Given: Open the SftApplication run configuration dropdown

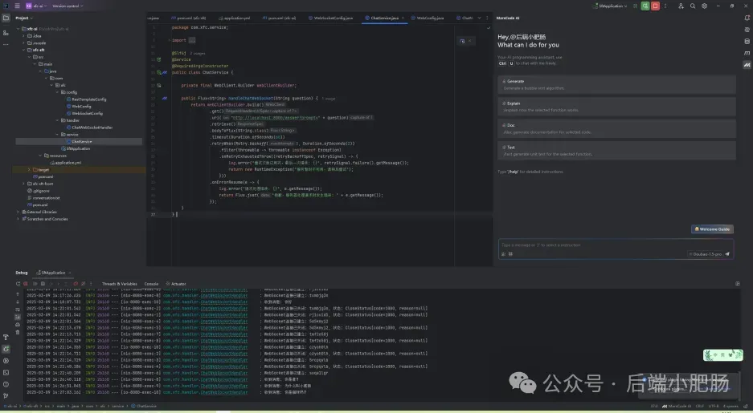Looking at the screenshot, I should coord(611,6).
